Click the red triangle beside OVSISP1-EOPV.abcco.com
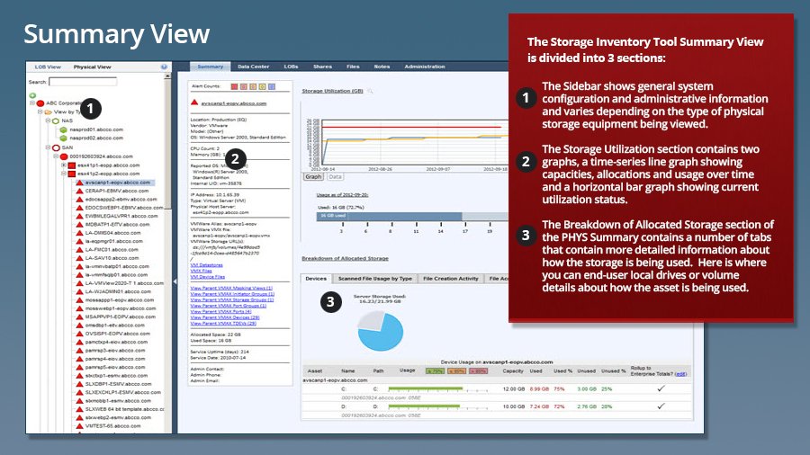 coord(79,334)
